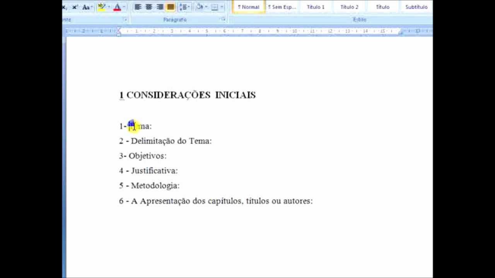Viewport: 495px width, 278px height.
Task: Click the line '3- Objetivos:'
Action: pos(143,156)
